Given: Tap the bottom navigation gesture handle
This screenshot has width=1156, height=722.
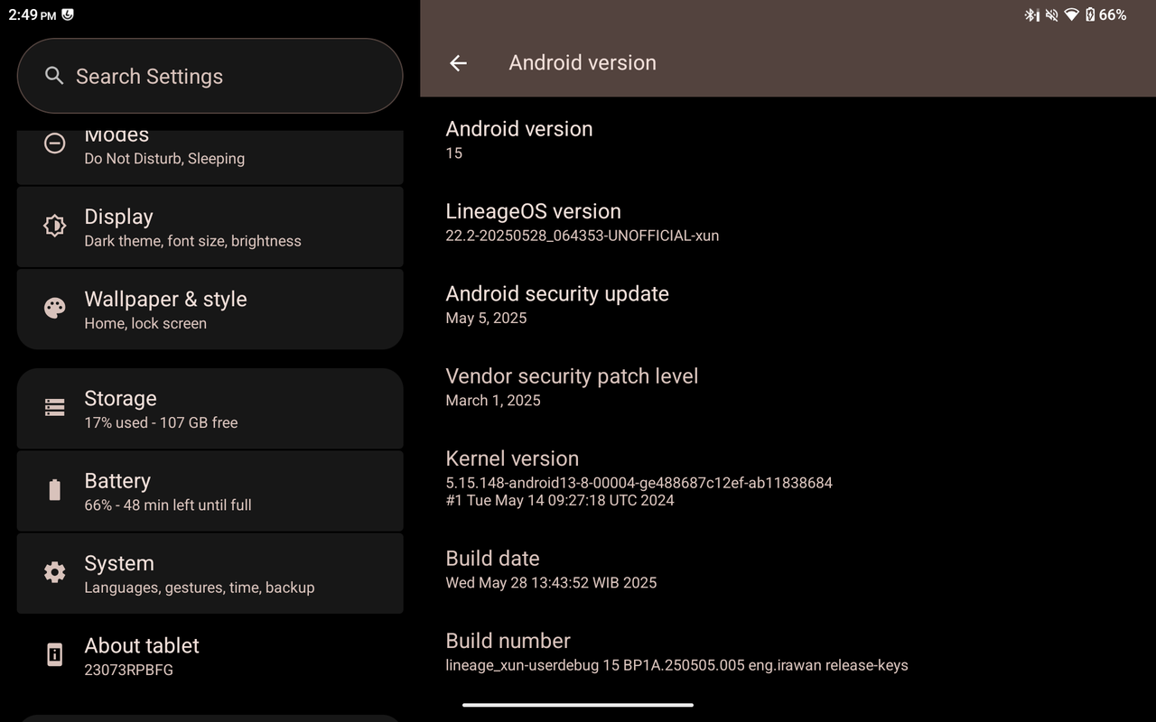Looking at the screenshot, I should [578, 705].
